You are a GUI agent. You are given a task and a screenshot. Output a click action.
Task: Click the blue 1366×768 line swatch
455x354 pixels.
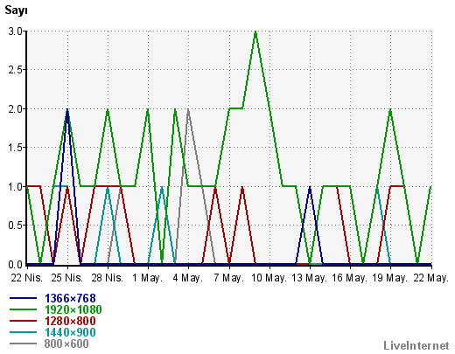24,298
